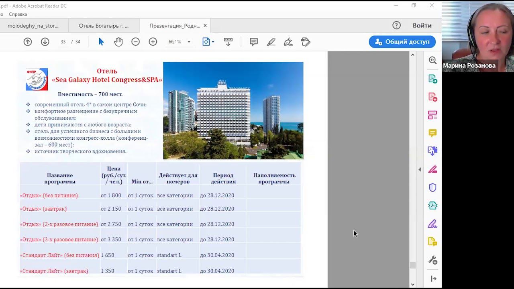Open the Combine Files tool in sidebar
Screen dimensions: 514x289
point(432,151)
